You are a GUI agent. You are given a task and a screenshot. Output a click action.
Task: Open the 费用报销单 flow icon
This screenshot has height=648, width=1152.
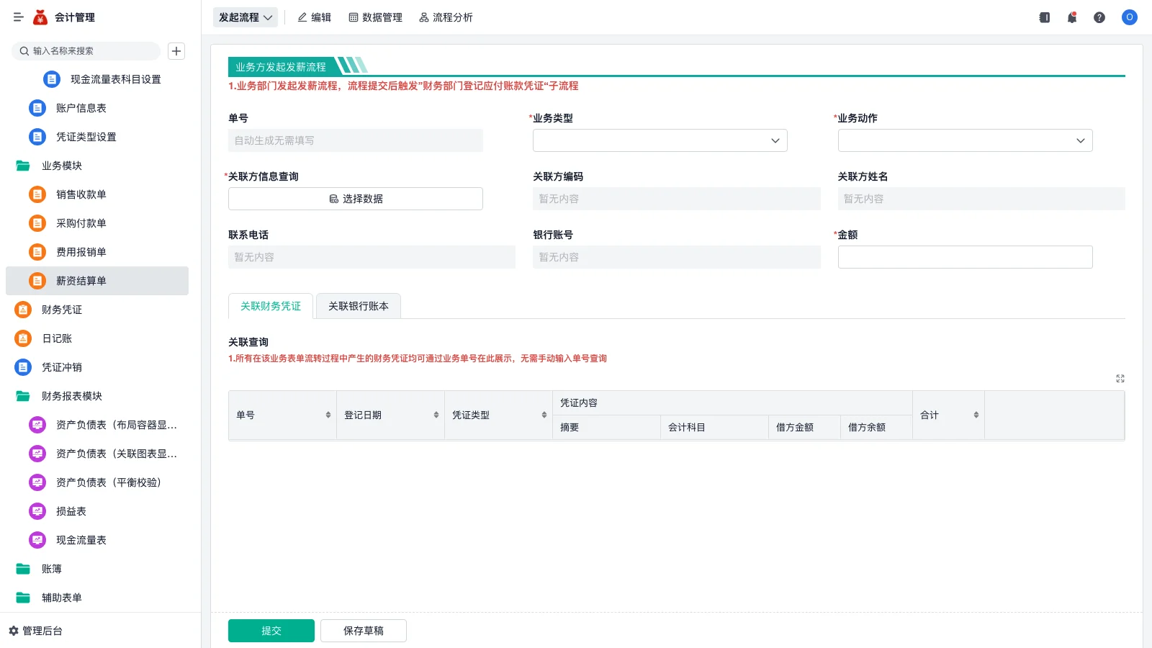tap(37, 252)
